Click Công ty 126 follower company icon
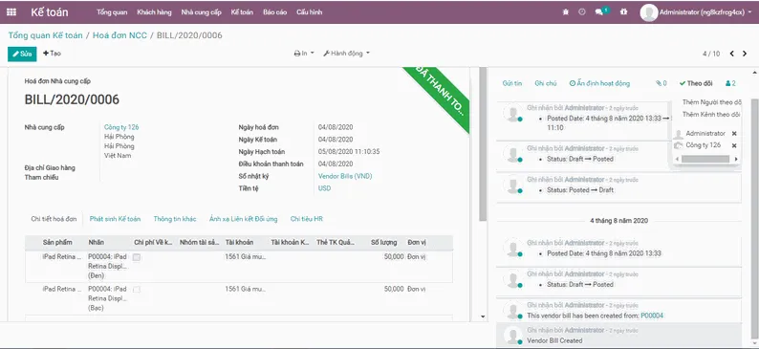759x349 pixels. coord(678,145)
